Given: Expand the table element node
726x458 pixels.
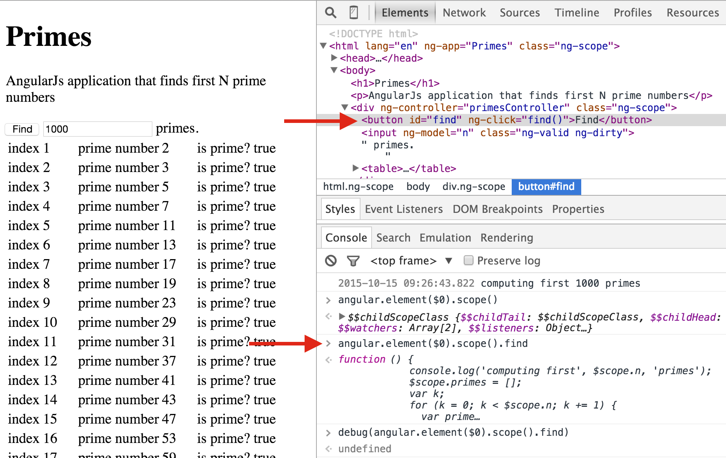Looking at the screenshot, I should click(355, 168).
